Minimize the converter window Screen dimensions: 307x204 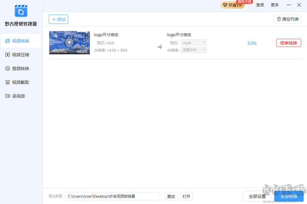289,5
